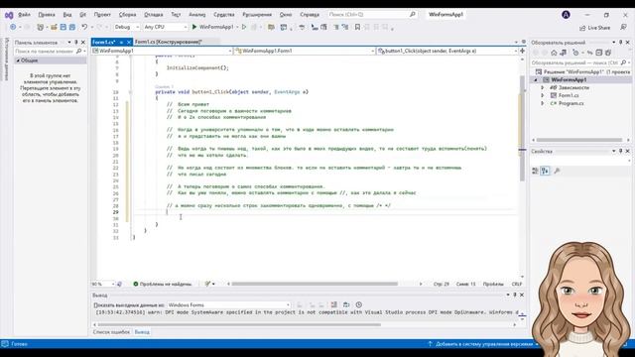This screenshot has width=635, height=357.
Task: Click the Properties wrench pages icon
Action: point(557,171)
